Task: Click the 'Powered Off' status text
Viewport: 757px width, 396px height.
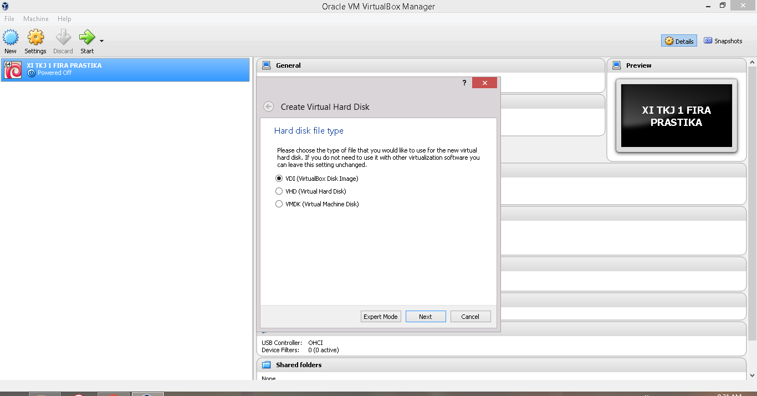Action: tap(54, 73)
